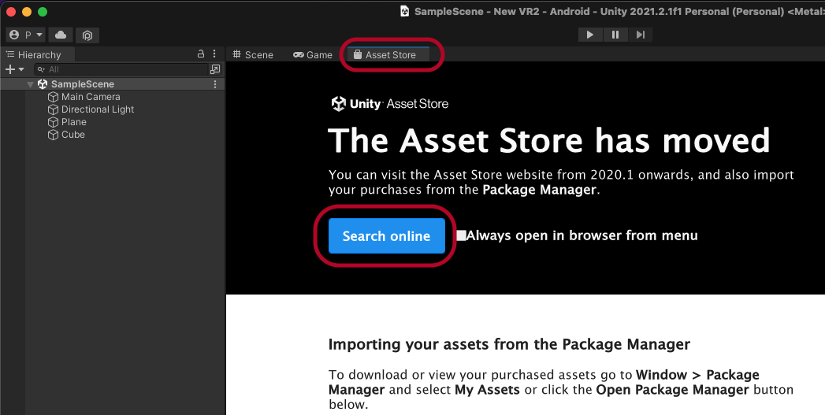Toggle the Hierarchy panel lock

(x=200, y=54)
